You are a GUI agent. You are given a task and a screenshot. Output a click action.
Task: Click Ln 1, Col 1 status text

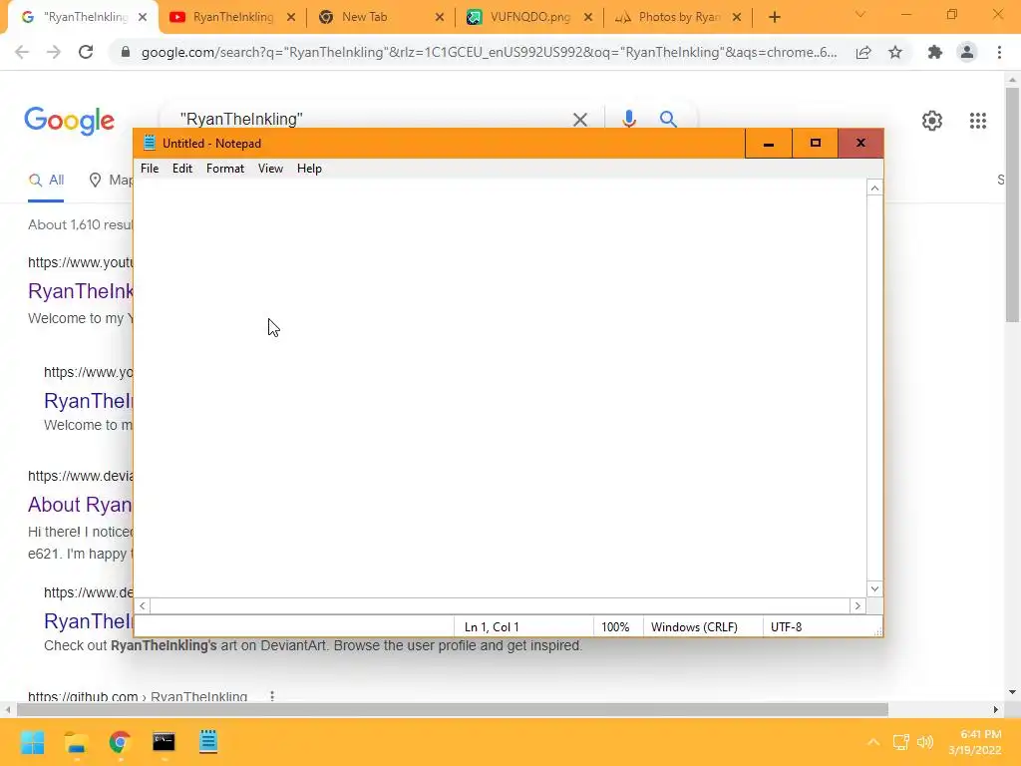pos(492,626)
